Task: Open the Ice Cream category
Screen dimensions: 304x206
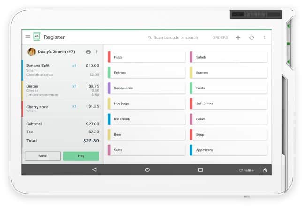Action: click(x=146, y=119)
